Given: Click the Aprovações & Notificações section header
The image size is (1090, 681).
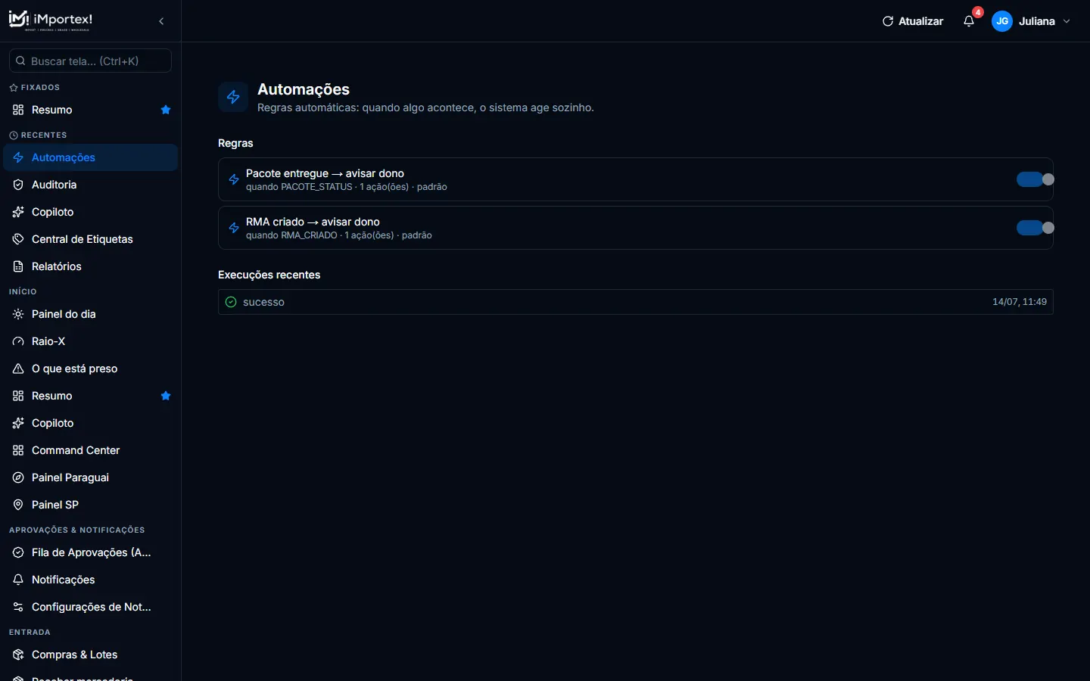Looking at the screenshot, I should click(77, 530).
